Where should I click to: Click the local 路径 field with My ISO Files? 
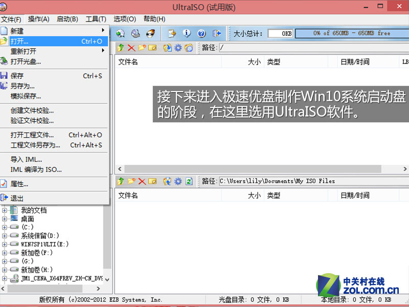[x=314, y=181]
